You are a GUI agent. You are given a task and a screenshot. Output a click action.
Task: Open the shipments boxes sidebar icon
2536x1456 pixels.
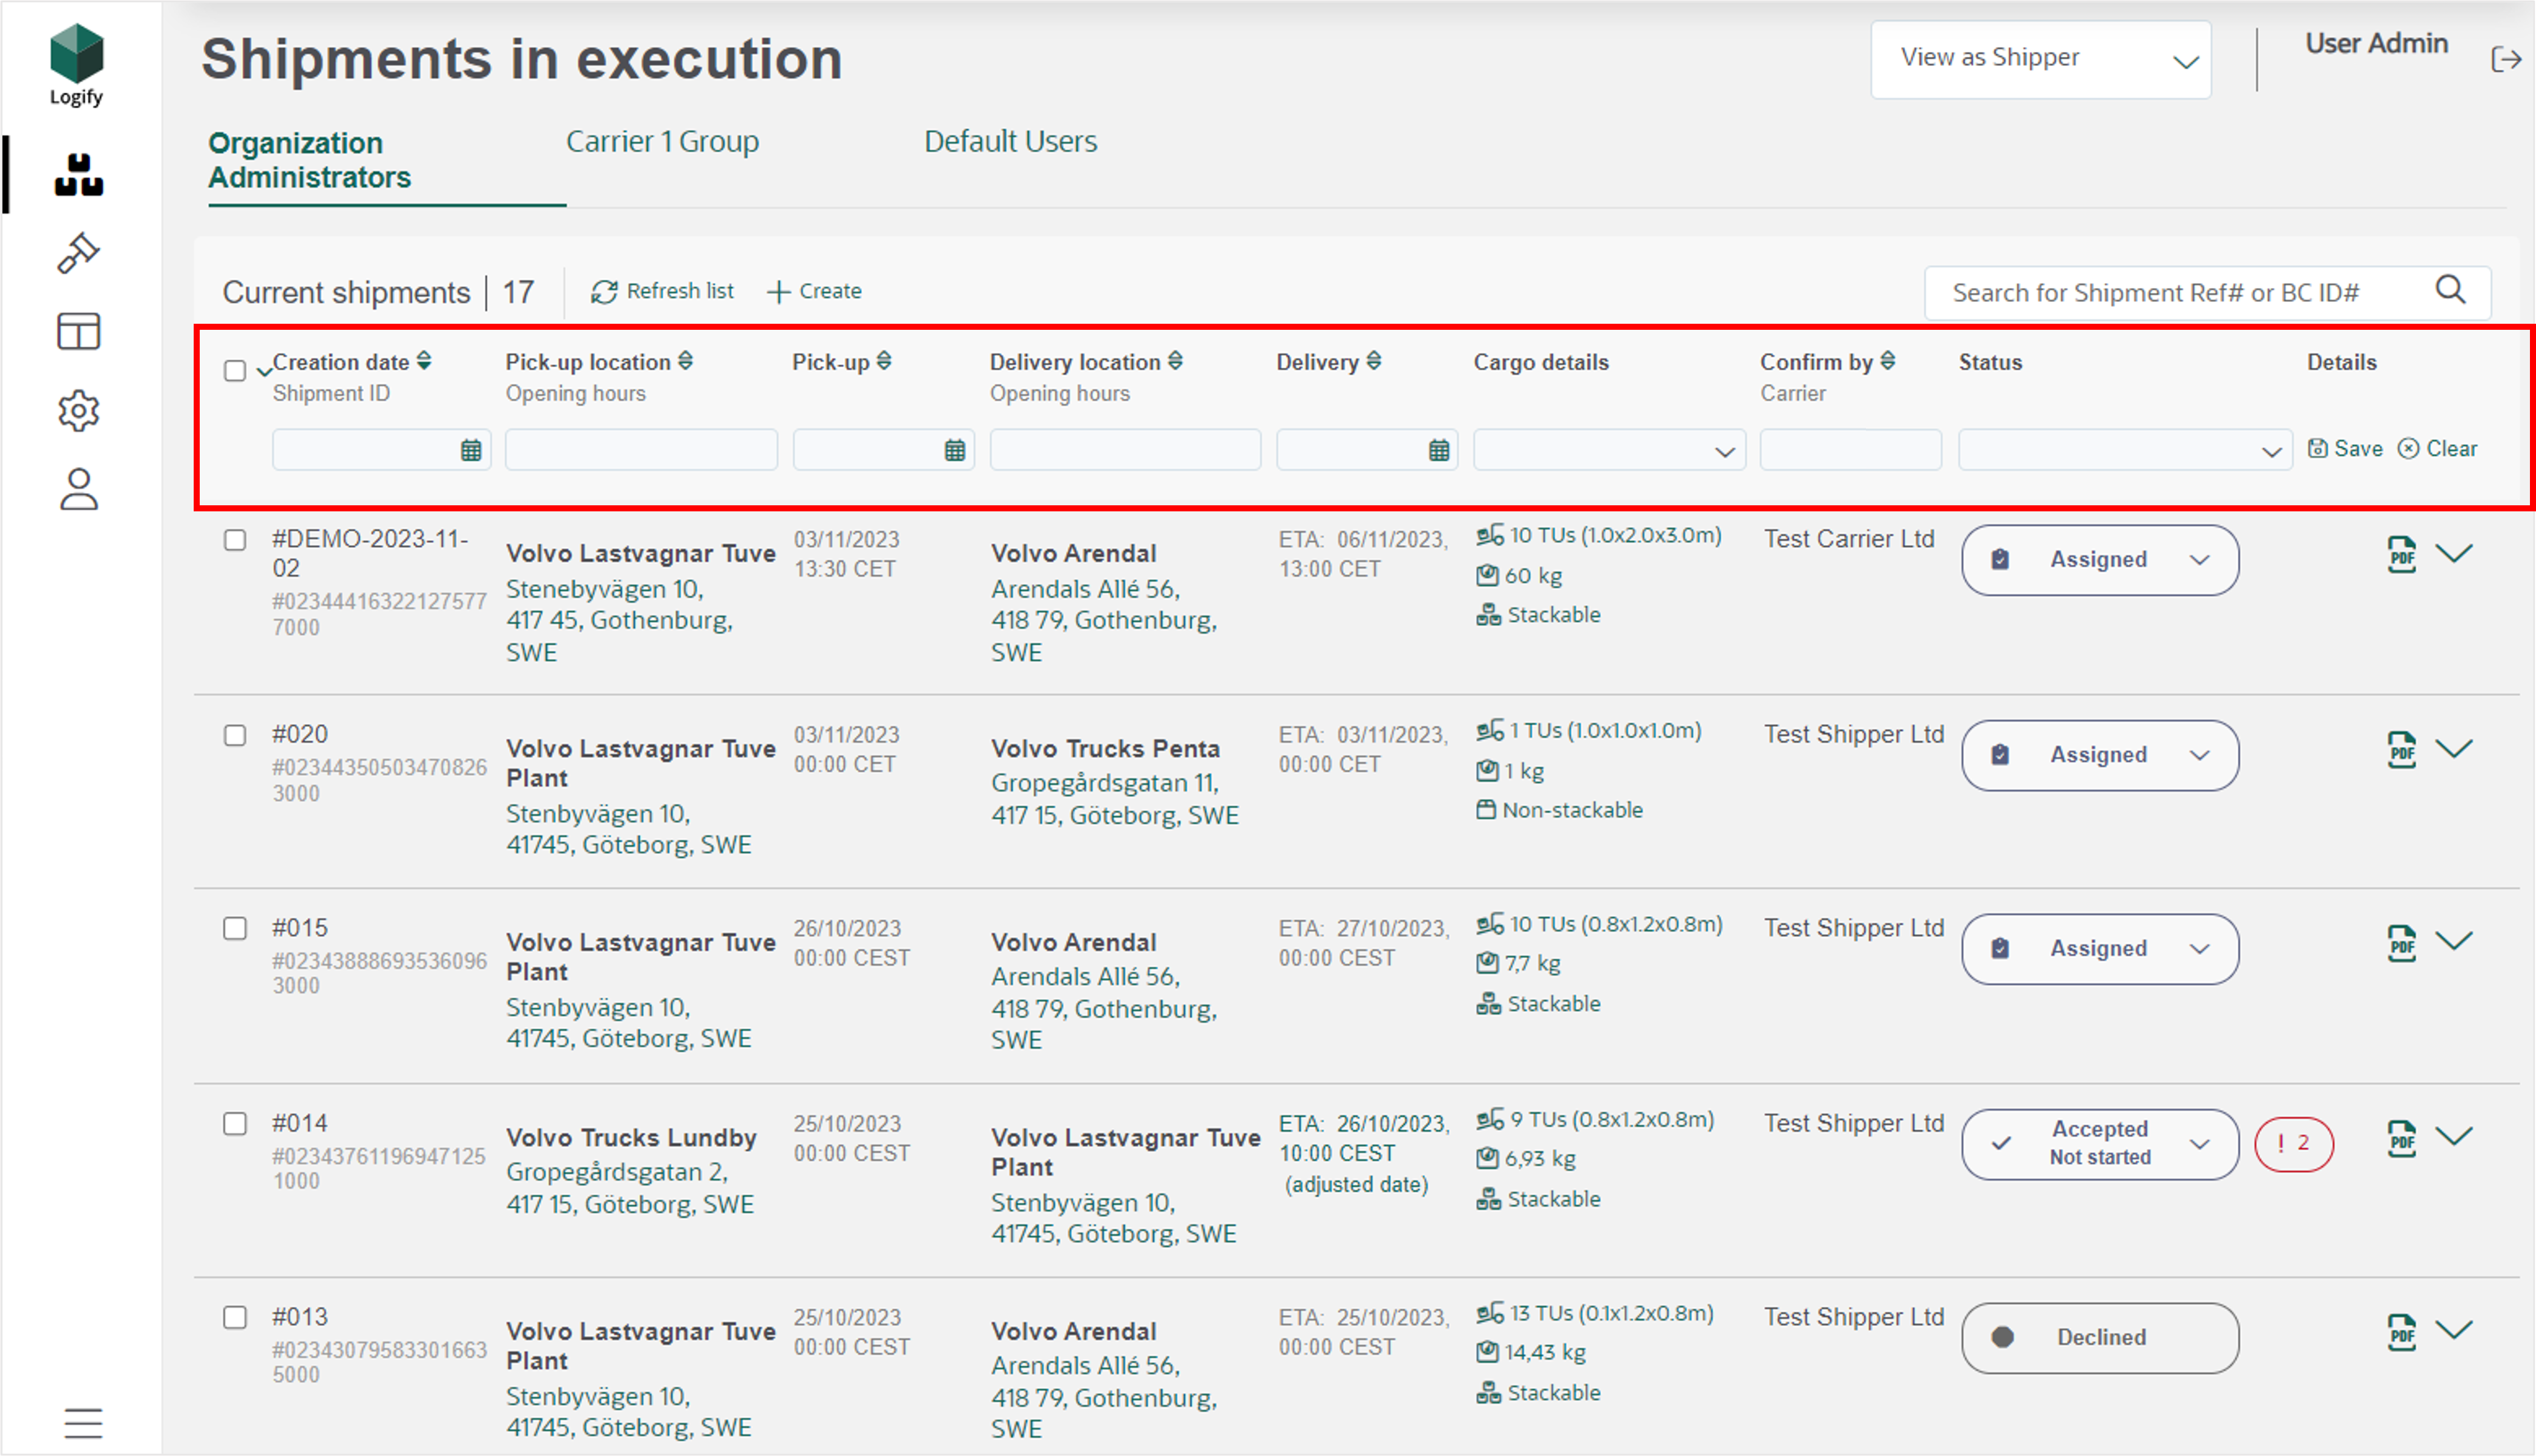79,175
